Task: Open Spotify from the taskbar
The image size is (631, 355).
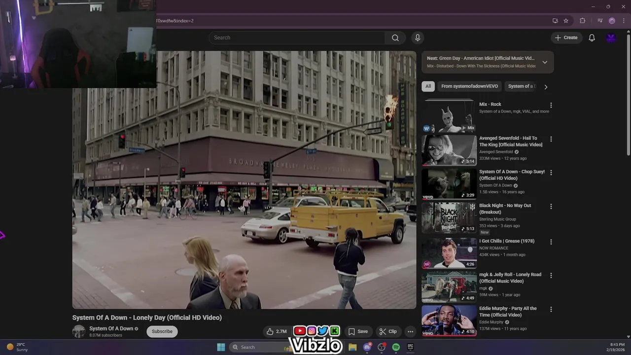Action: [x=396, y=347]
